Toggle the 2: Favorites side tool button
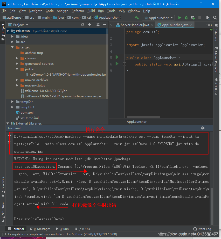The width and height of the screenshot is (221, 239). click(3, 187)
